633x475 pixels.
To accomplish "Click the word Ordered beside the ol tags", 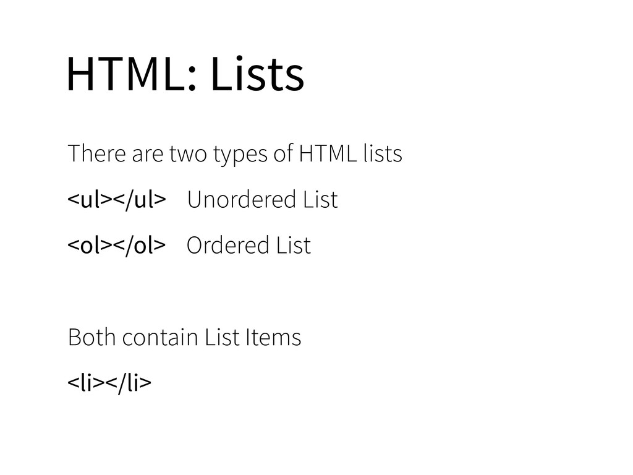I will [x=227, y=246].
